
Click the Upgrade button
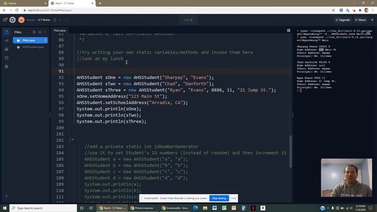pos(343,20)
